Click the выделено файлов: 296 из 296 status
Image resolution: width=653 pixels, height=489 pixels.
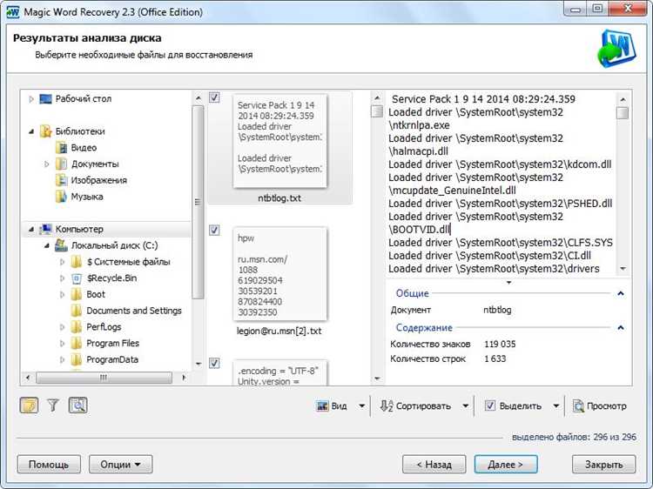click(x=574, y=437)
